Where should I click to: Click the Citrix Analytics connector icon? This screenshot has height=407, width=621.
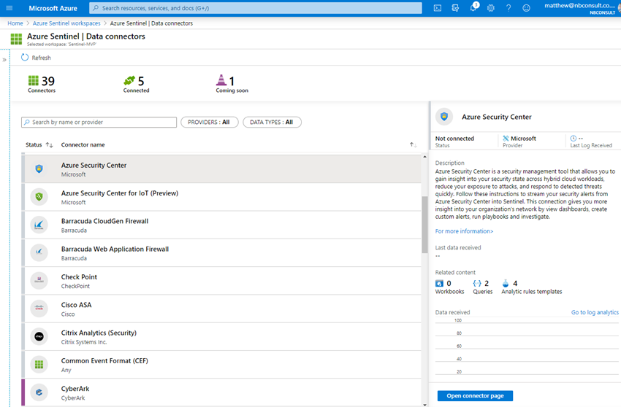pos(39,336)
